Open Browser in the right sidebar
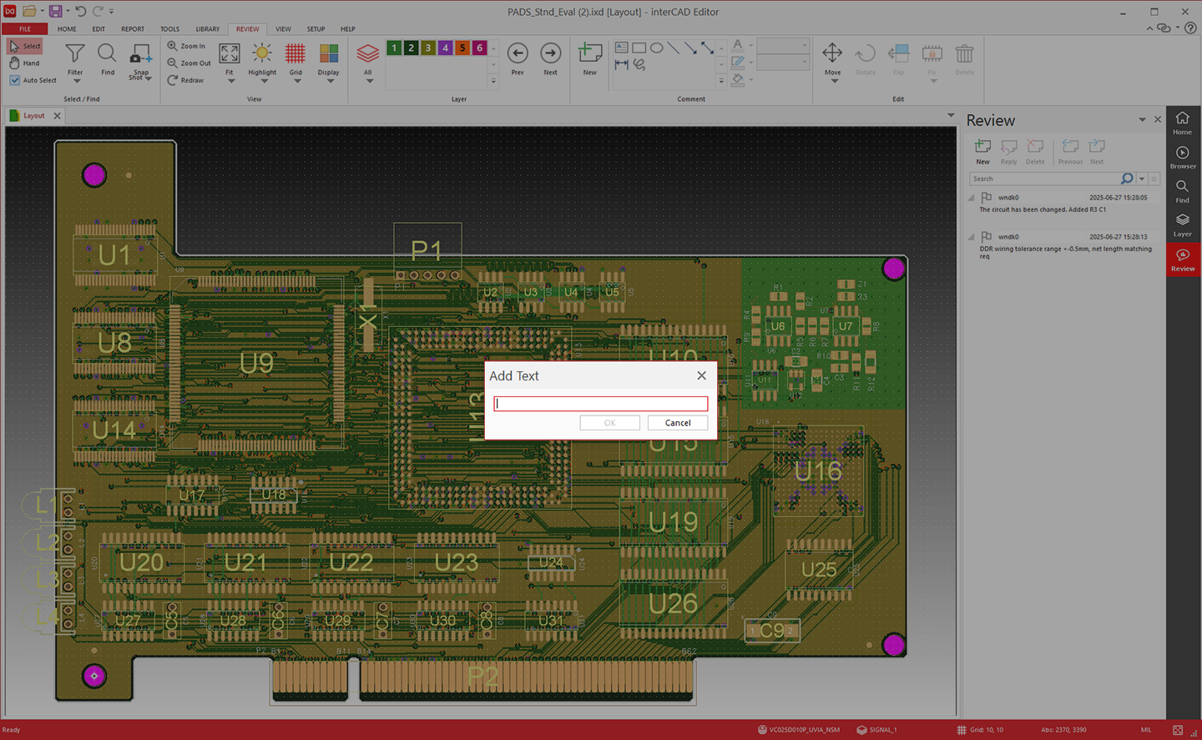Screen dimensions: 1202x740 click(x=1182, y=158)
